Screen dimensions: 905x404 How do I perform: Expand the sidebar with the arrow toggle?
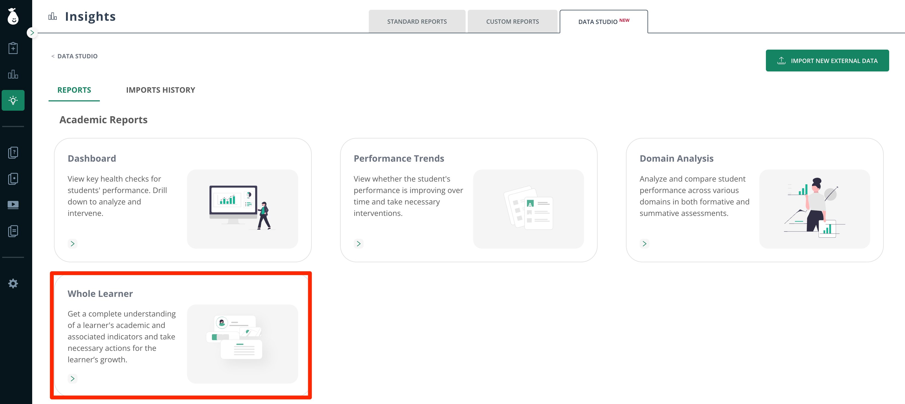click(x=32, y=33)
